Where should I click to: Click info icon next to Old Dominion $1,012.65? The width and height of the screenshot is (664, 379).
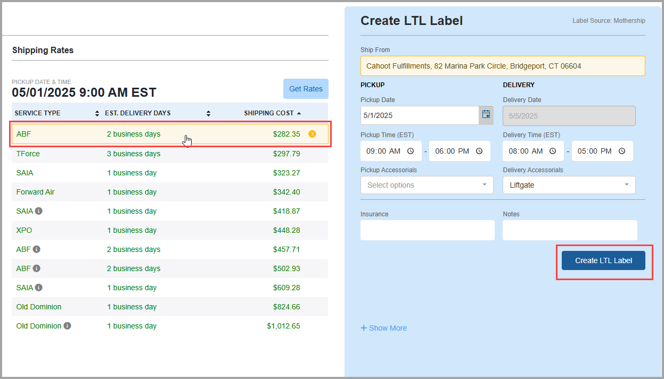click(67, 326)
